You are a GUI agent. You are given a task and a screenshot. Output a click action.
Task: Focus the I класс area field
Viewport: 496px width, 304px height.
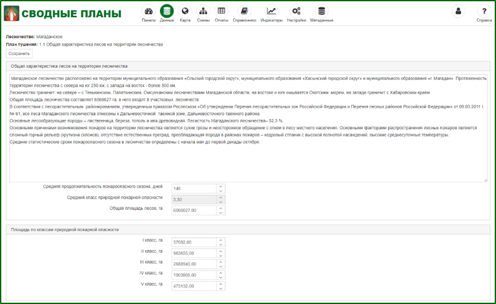[x=194, y=242]
